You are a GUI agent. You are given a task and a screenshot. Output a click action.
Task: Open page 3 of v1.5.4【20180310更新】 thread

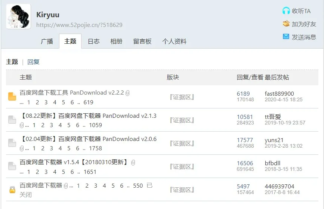46,172
